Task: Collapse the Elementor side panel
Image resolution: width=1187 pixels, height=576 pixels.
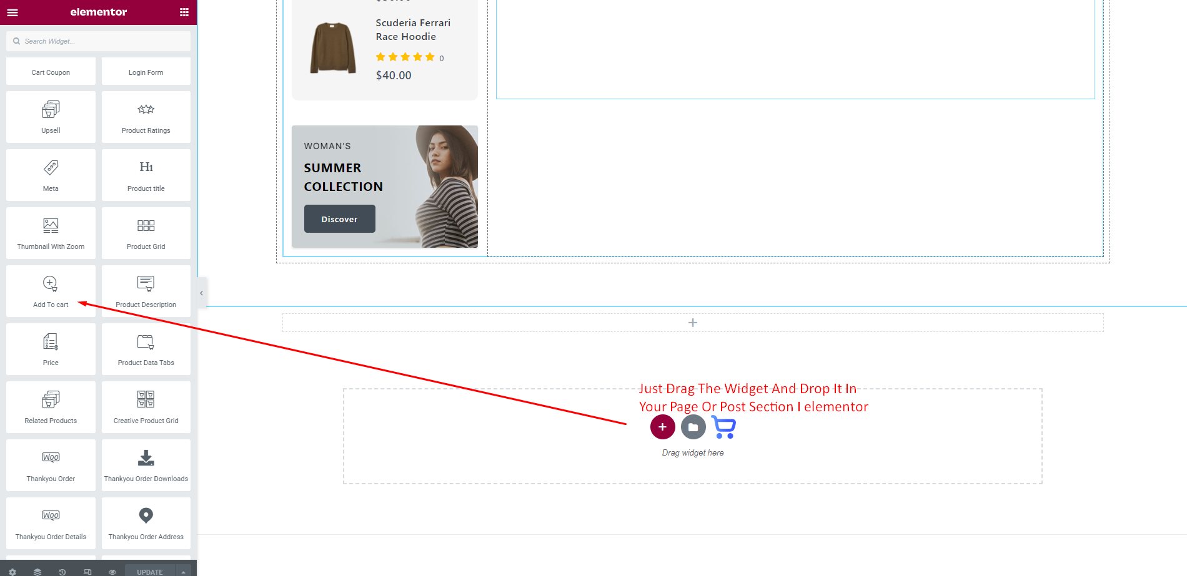Action: pos(201,293)
